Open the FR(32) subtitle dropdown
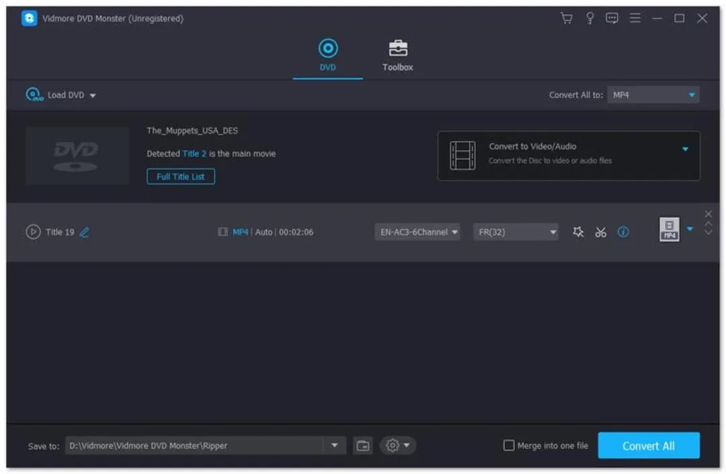726x474 pixels. point(516,232)
